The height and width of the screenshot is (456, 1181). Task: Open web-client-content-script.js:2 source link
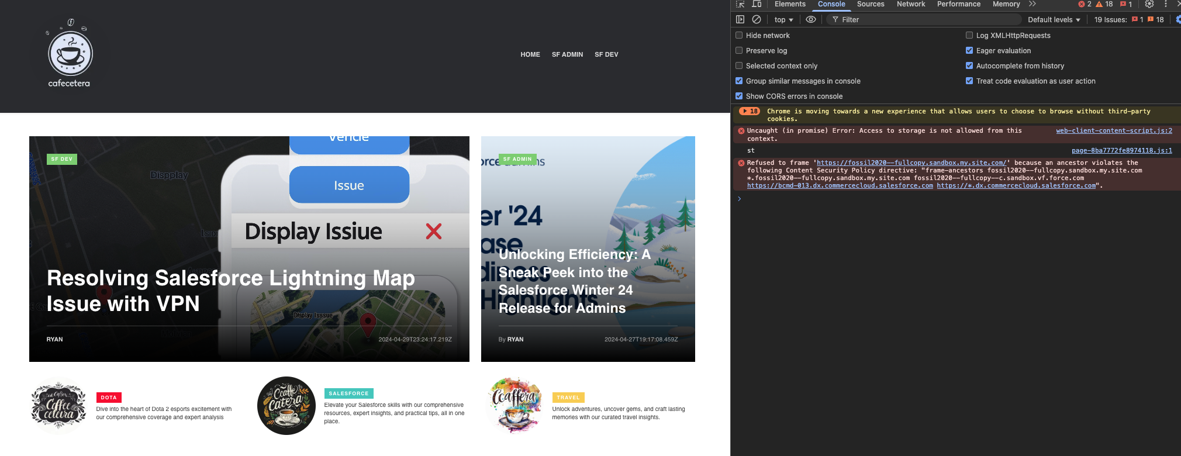(1114, 131)
